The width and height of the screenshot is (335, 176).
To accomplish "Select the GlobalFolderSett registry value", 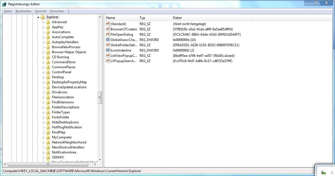I will [x=123, y=45].
